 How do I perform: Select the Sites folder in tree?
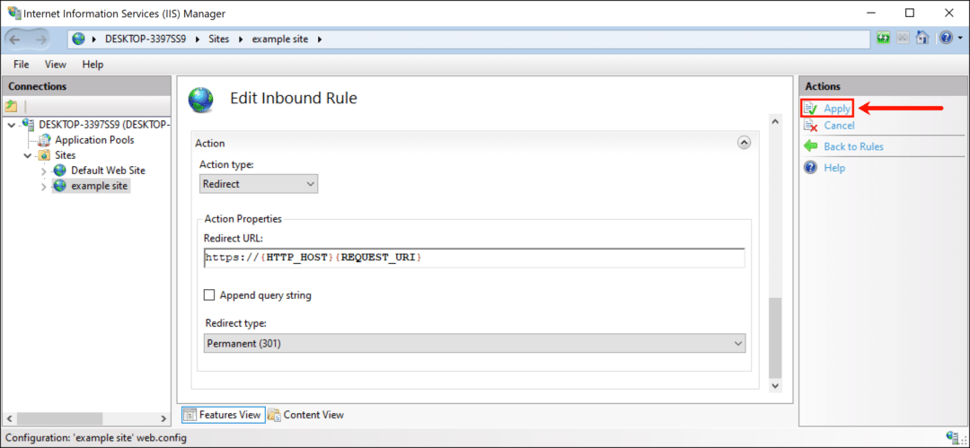[x=66, y=155]
